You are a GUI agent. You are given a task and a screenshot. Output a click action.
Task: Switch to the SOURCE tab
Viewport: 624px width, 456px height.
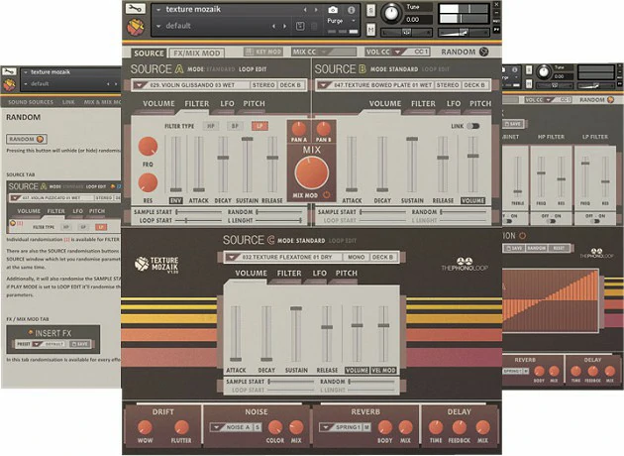[x=149, y=53]
